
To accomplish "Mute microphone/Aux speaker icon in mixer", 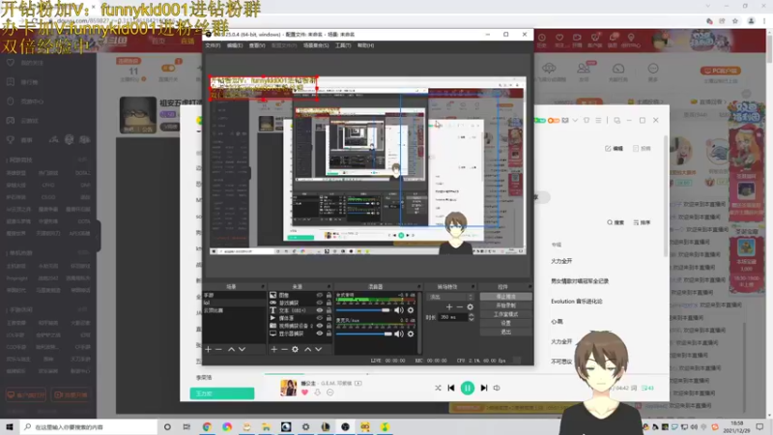I will tap(398, 333).
